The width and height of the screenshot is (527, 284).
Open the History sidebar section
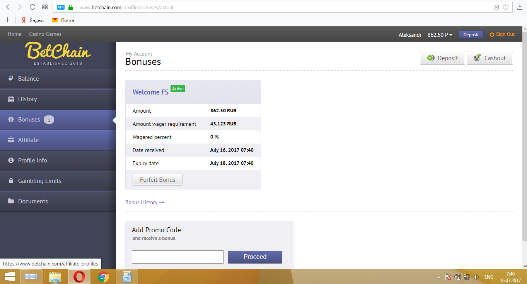coord(58,99)
